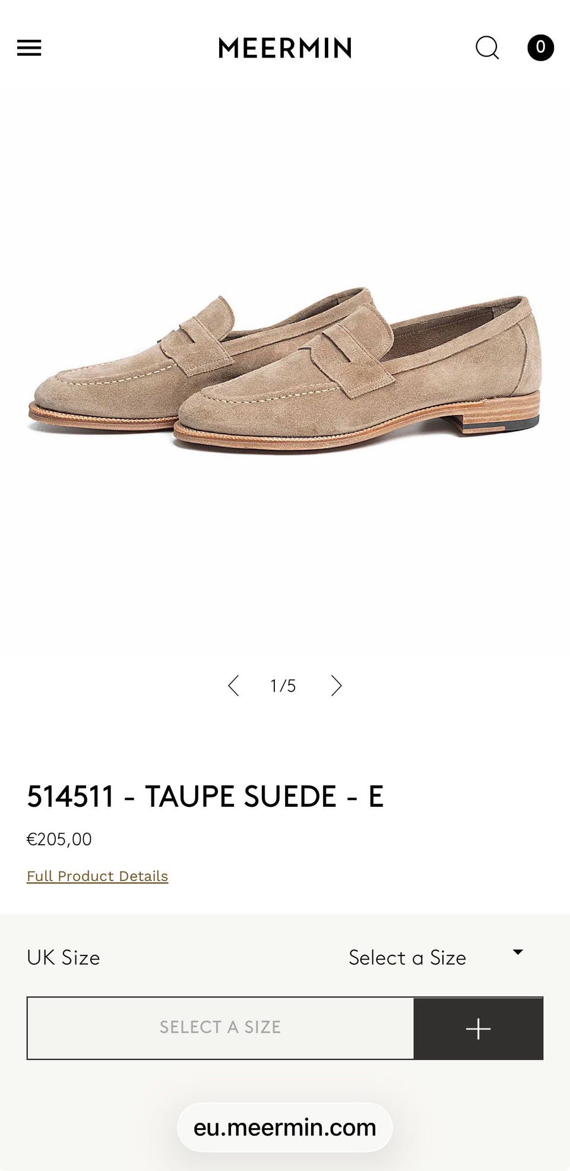The image size is (570, 1171).
Task: Open the hamburger navigation menu
Action: [x=29, y=48]
